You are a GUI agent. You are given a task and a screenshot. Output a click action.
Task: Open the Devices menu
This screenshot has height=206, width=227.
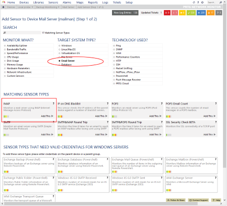[x=24, y=3]
